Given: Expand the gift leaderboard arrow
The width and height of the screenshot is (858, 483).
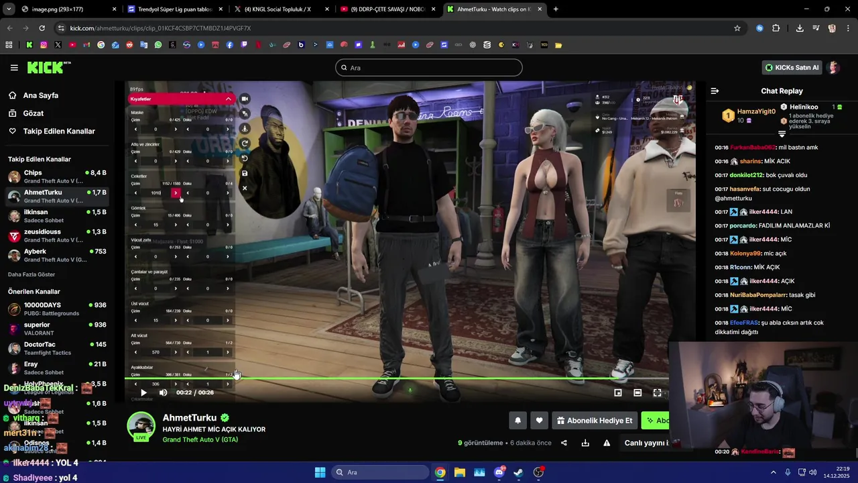Looking at the screenshot, I should (x=782, y=134).
